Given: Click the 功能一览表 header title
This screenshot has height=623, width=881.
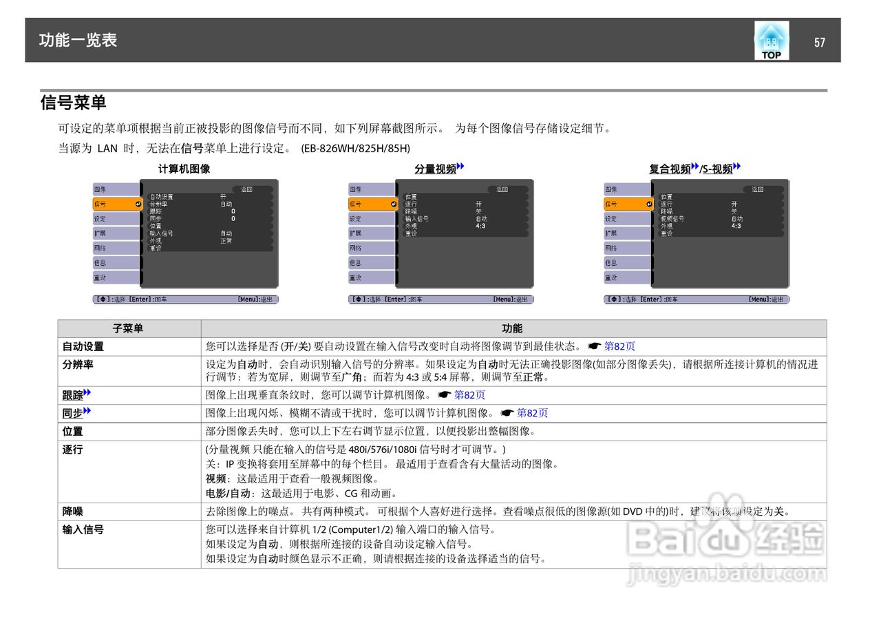Looking at the screenshot, I should click(x=78, y=40).
